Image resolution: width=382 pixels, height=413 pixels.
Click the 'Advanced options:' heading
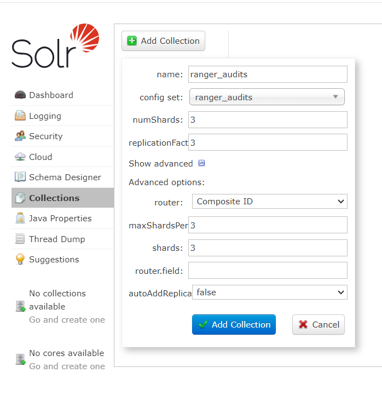pyautogui.click(x=166, y=182)
